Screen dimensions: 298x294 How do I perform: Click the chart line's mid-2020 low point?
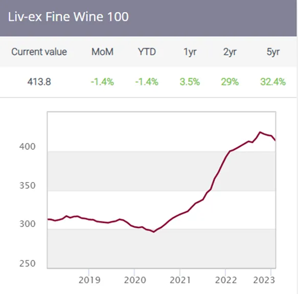click(154, 232)
